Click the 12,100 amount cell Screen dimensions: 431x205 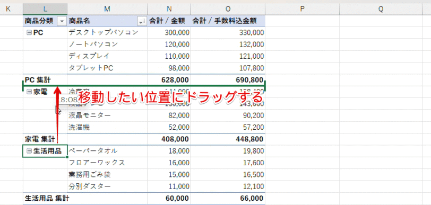click(x=228, y=186)
